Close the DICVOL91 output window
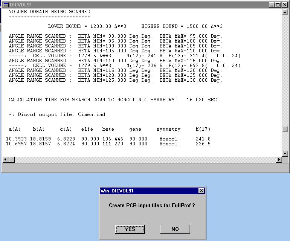This screenshot has width=290, height=241. (x=285, y=5)
